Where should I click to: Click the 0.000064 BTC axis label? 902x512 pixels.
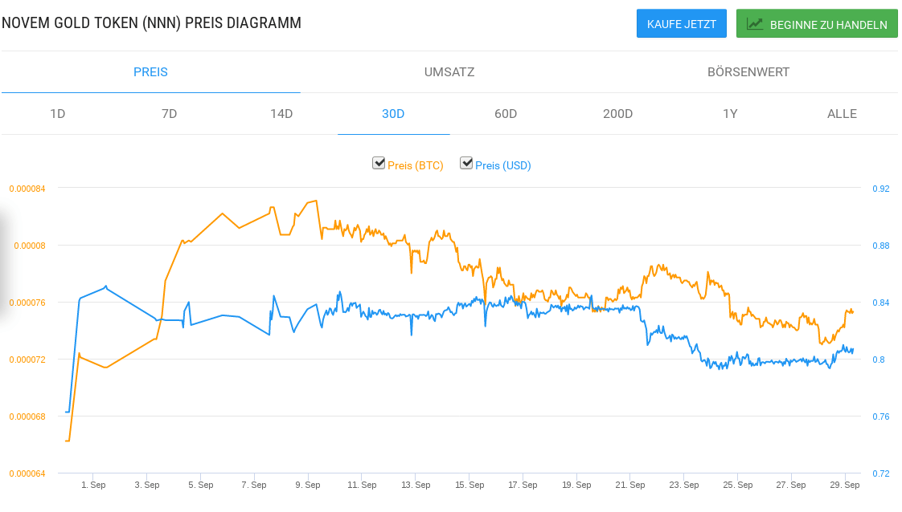pos(27,473)
